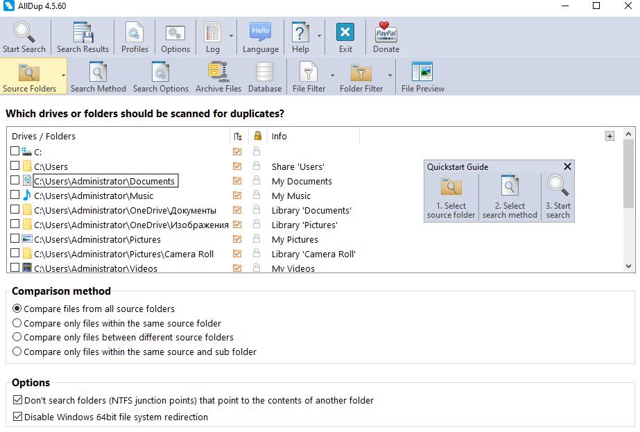The width and height of the screenshot is (640, 432).
Task: Click the PayPal Donate icon
Action: pyautogui.click(x=386, y=33)
